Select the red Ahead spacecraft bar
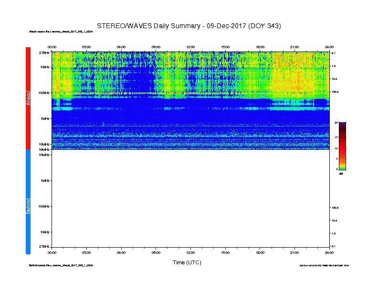The image size is (378, 292). 28,98
